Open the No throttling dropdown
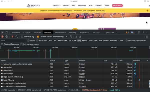150x92 pixels. coord(60,37)
